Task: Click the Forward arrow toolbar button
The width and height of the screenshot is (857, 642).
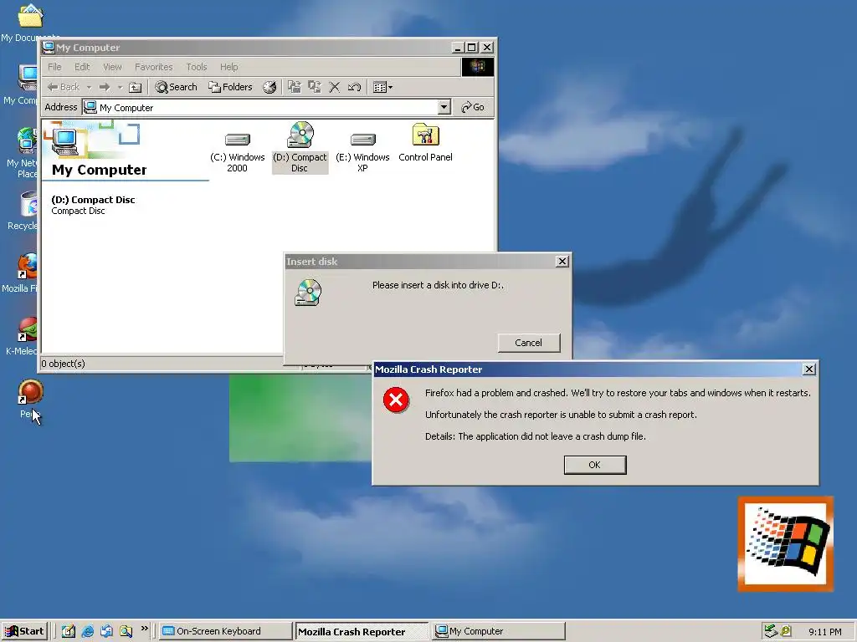Action: tap(105, 87)
